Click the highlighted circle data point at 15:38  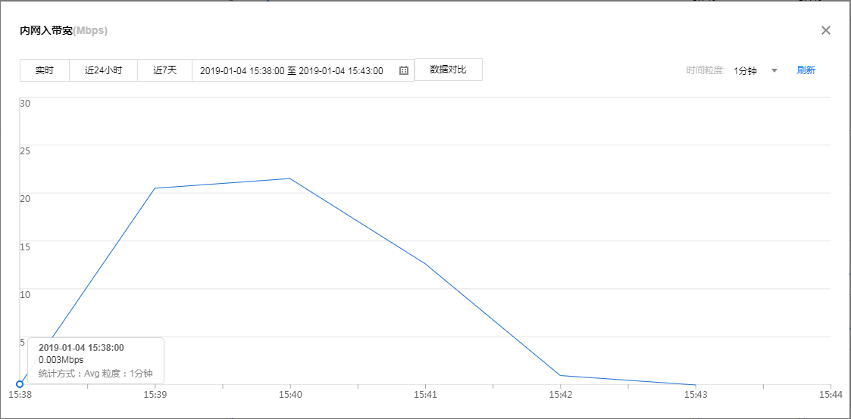[x=20, y=384]
